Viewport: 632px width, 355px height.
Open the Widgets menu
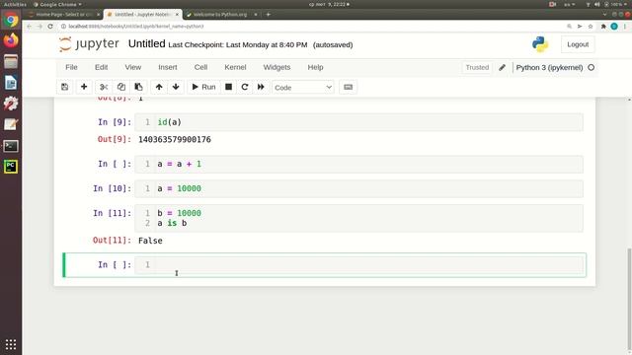point(276,67)
